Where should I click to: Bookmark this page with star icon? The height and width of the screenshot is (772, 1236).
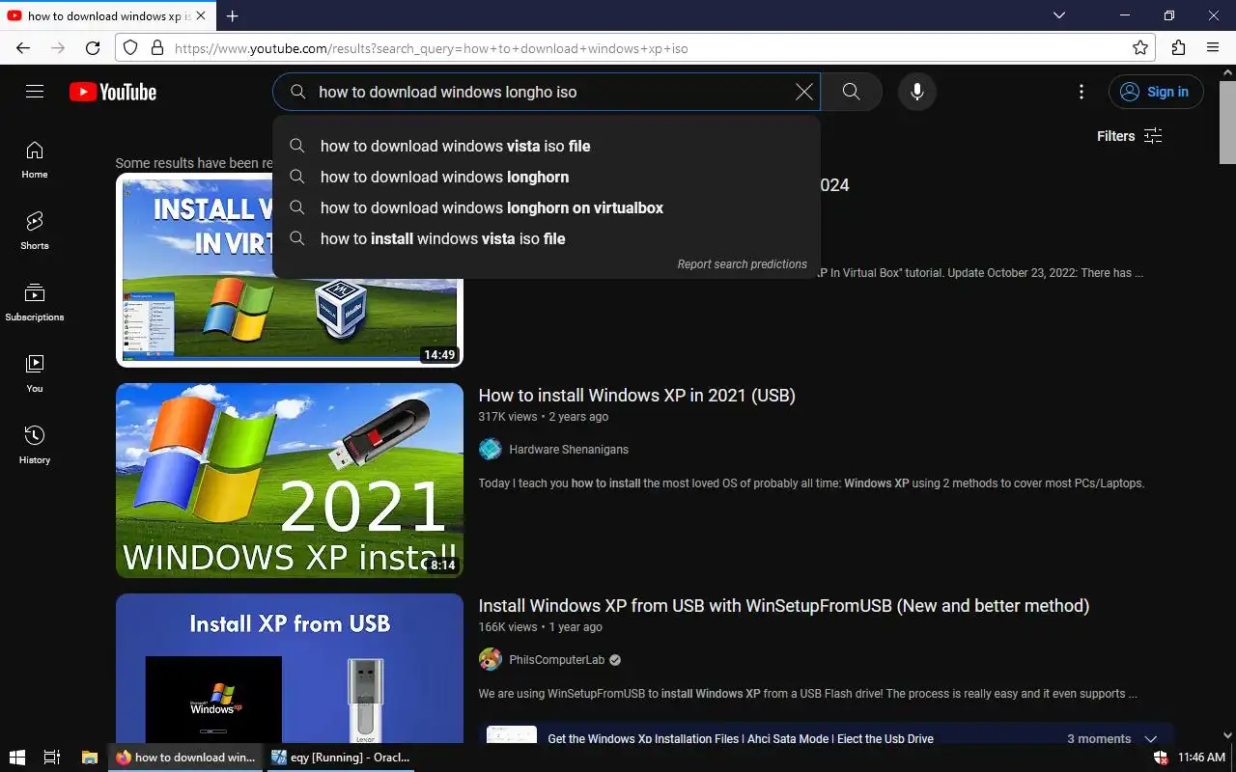[1140, 48]
